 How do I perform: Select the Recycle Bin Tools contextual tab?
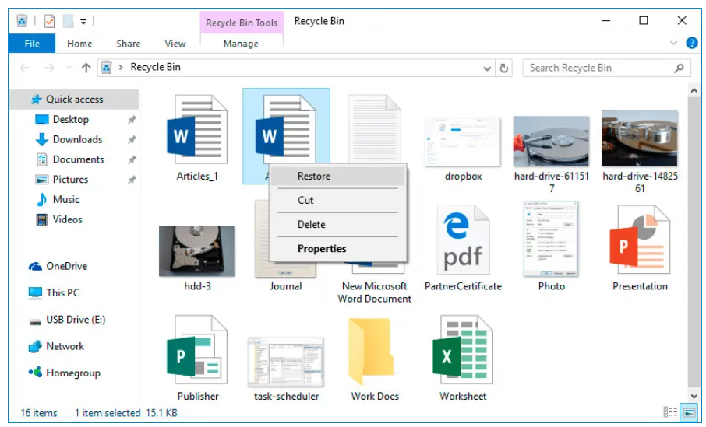242,23
